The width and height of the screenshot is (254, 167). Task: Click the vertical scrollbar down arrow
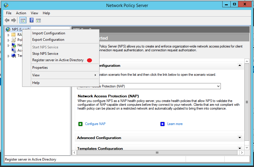click(x=247, y=148)
